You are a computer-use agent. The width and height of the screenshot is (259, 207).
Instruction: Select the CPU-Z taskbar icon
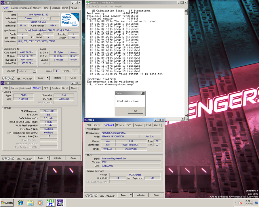(60, 203)
